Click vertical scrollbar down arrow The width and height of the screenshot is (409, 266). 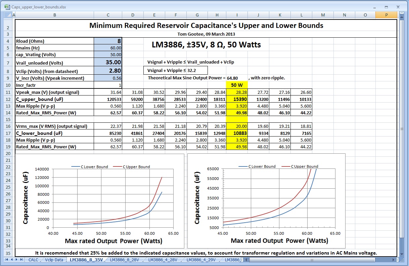pyautogui.click(x=402, y=254)
